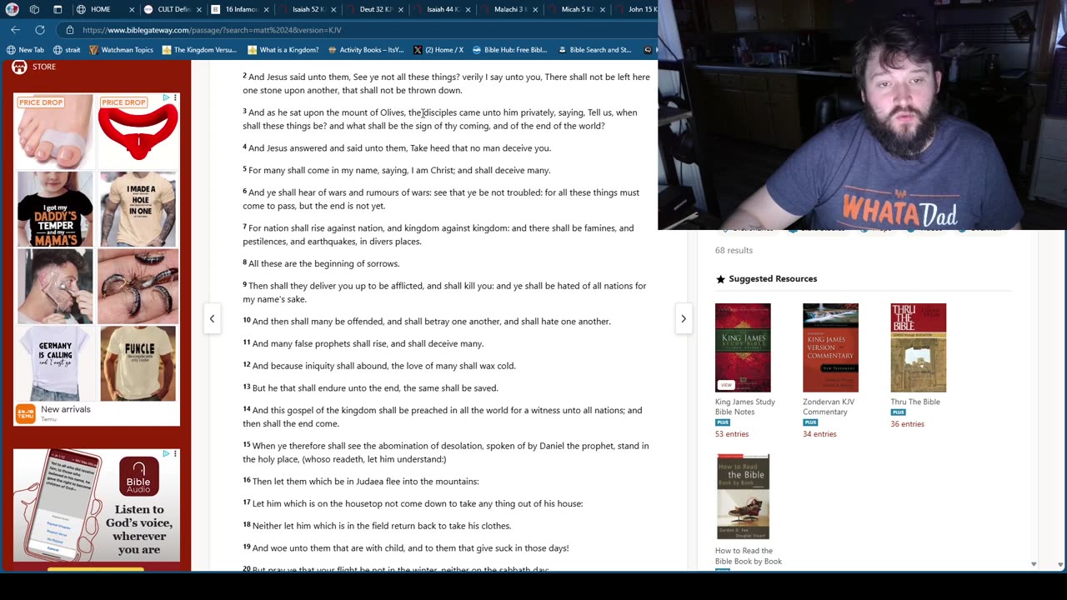Click the site lock icon in address bar
This screenshot has width=1067, height=600.
tap(70, 30)
